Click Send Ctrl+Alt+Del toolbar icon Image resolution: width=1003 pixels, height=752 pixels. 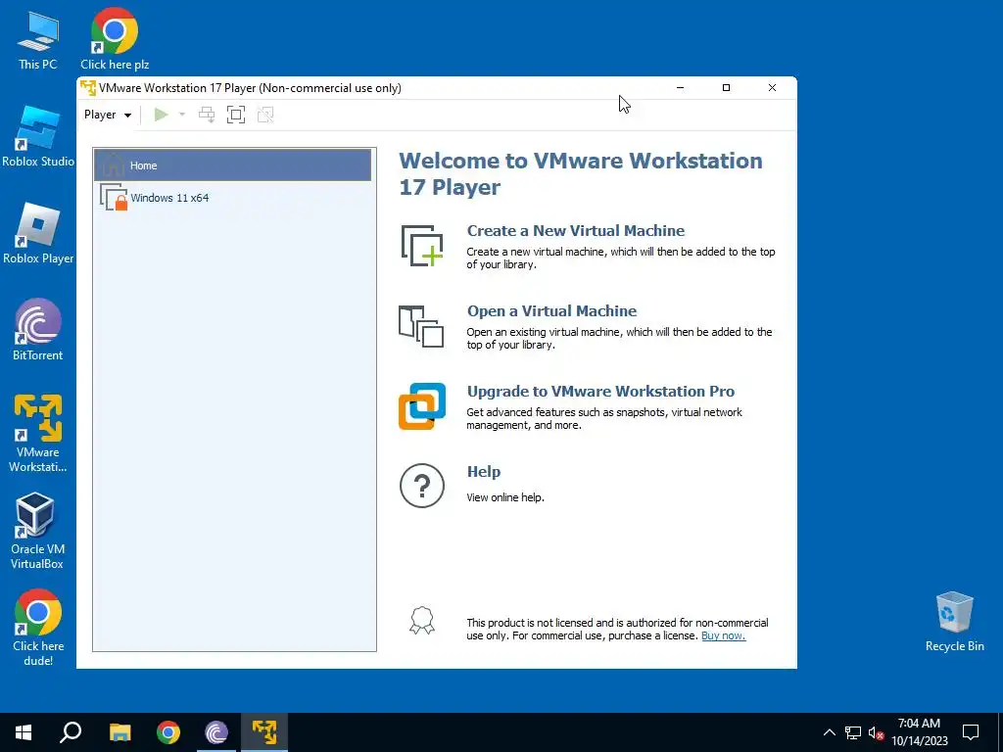pyautogui.click(x=207, y=115)
